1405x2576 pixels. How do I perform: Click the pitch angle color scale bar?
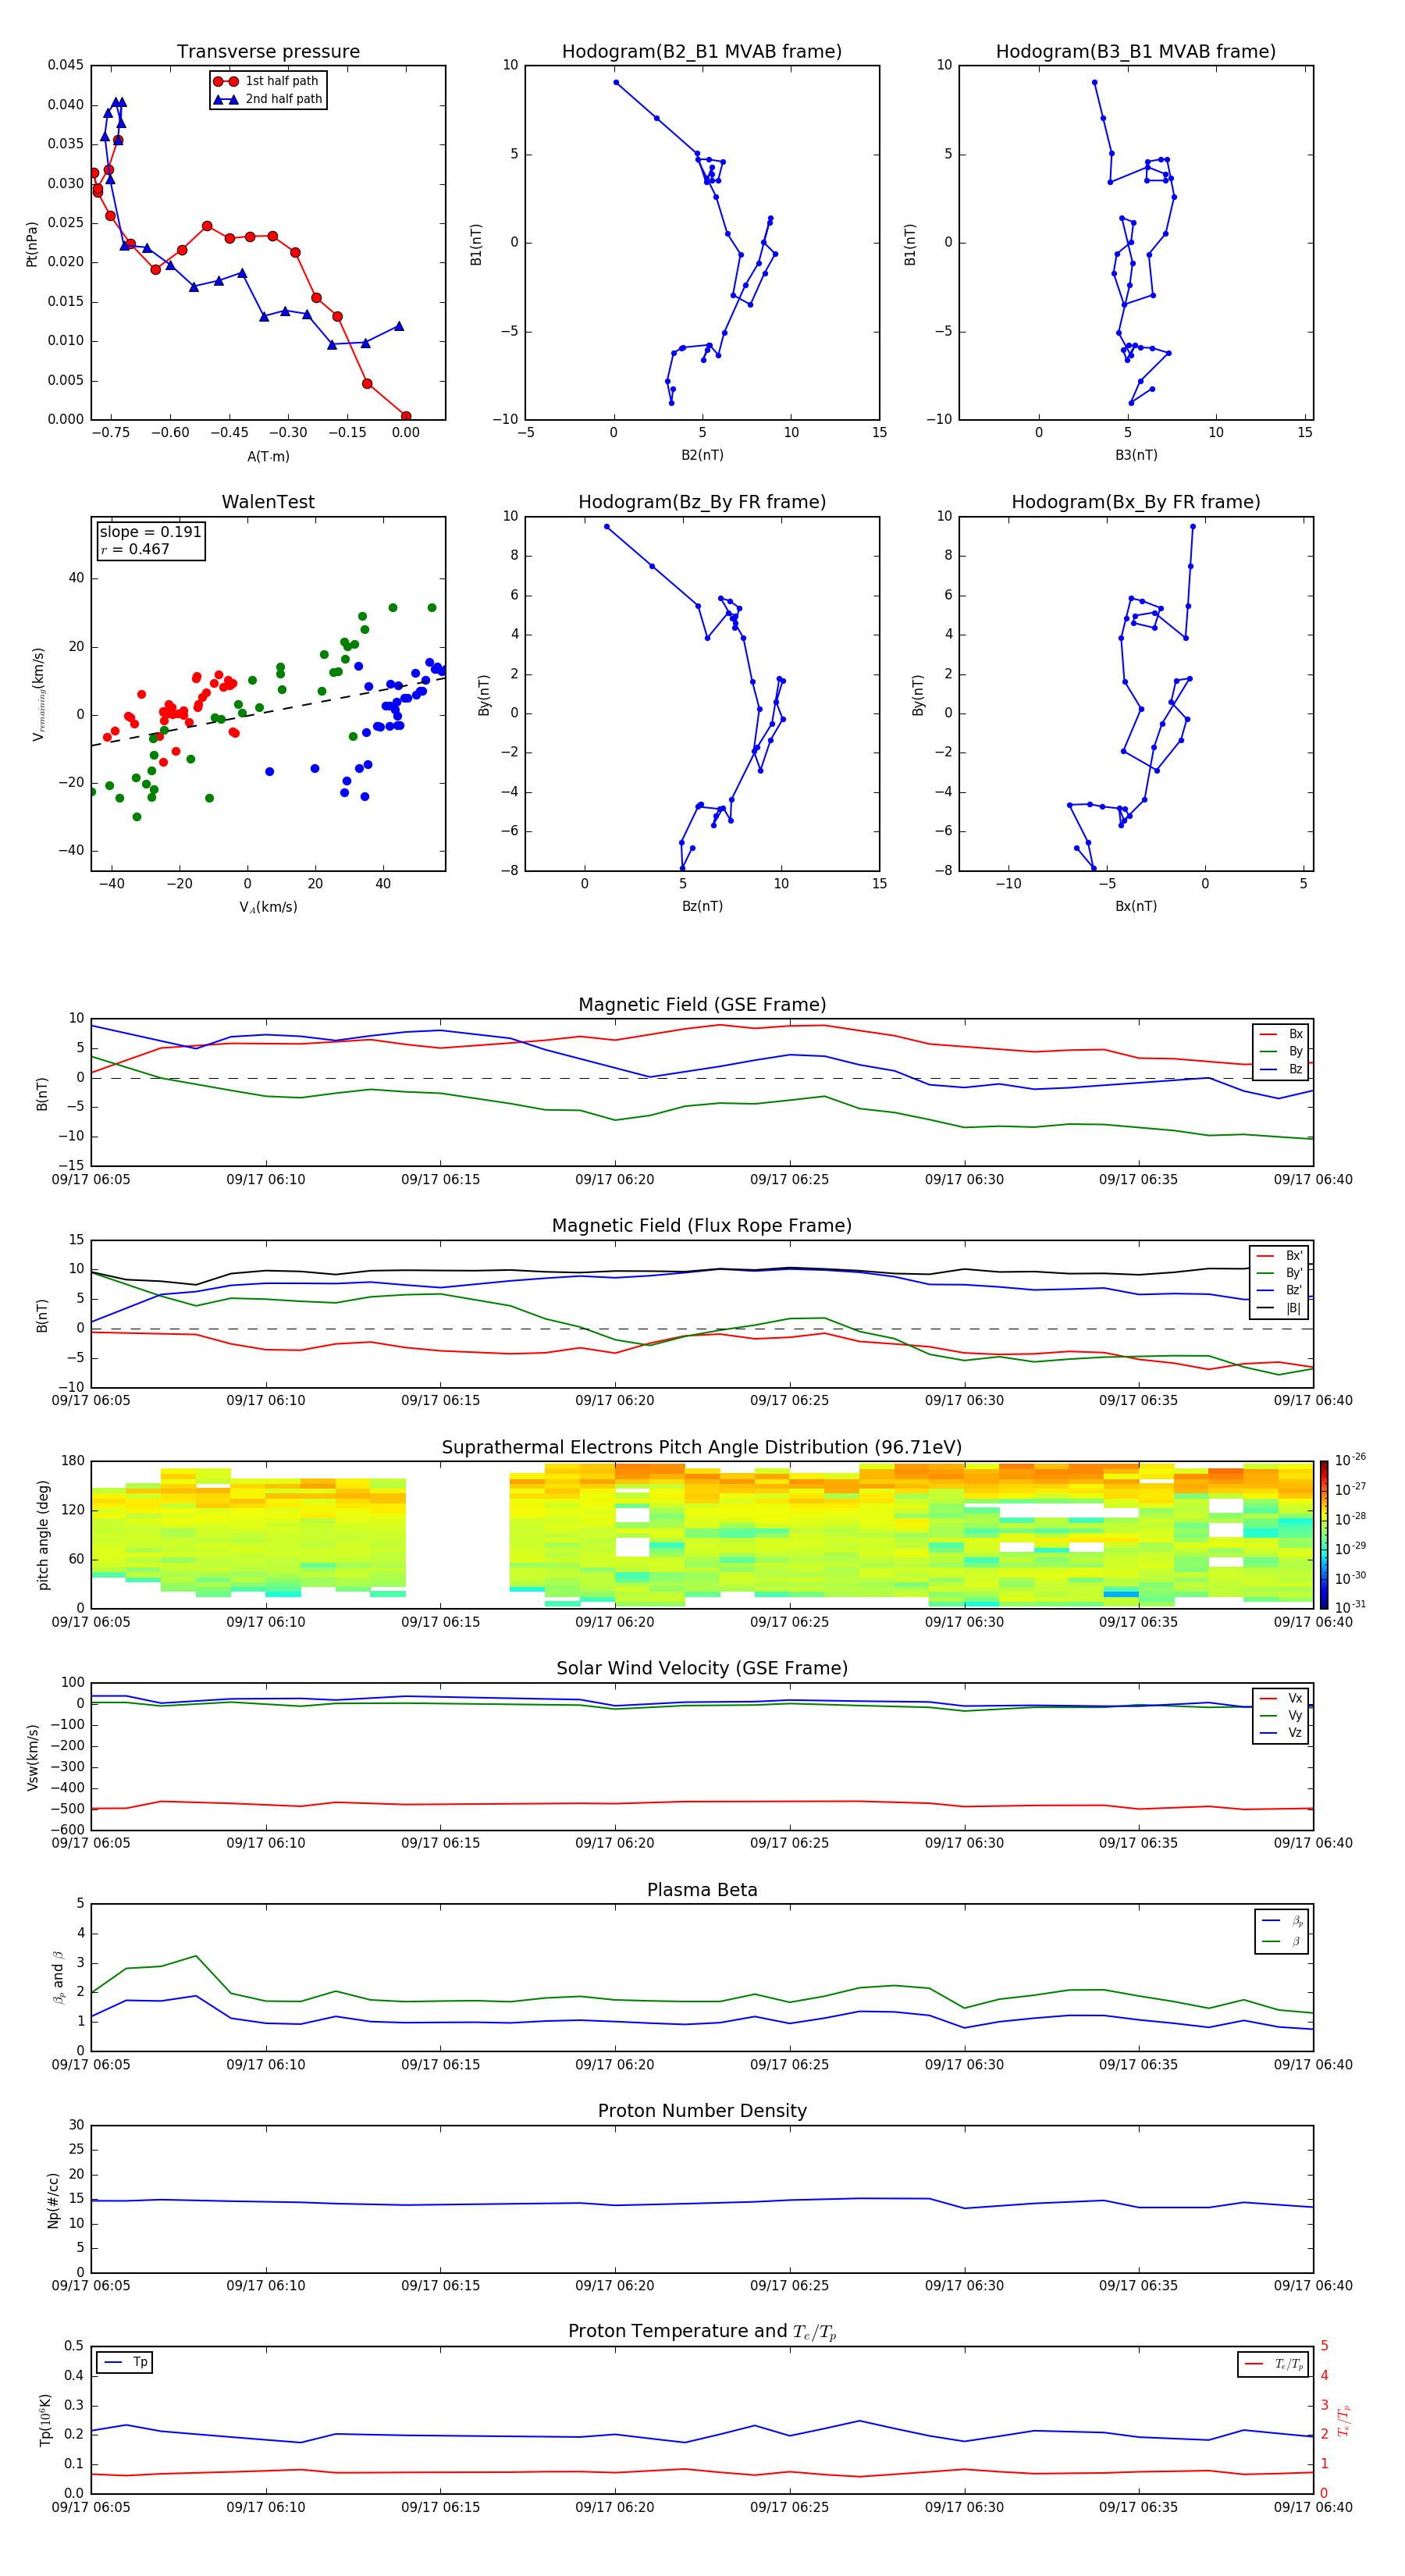1323,1535
